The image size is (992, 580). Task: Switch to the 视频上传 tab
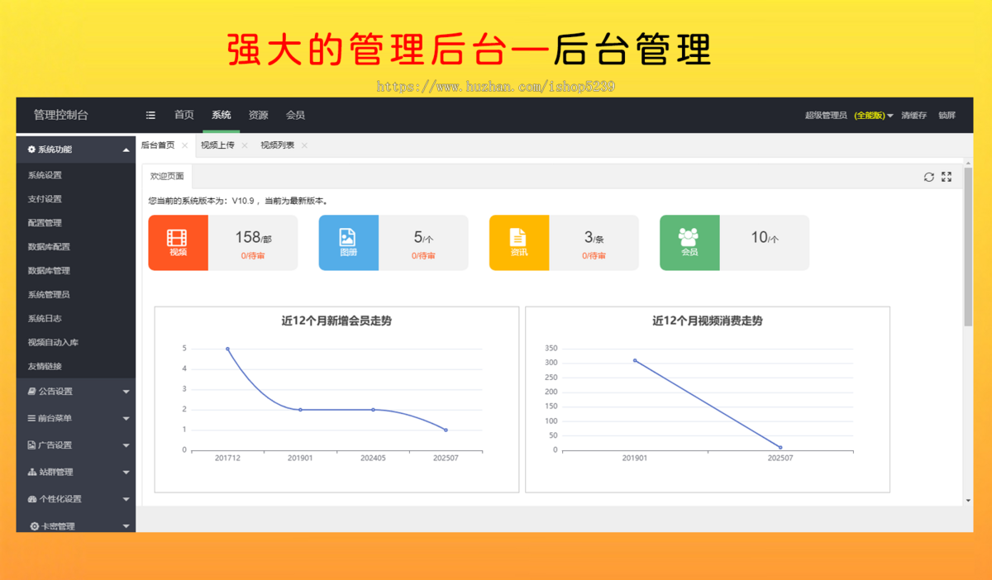tap(218, 145)
